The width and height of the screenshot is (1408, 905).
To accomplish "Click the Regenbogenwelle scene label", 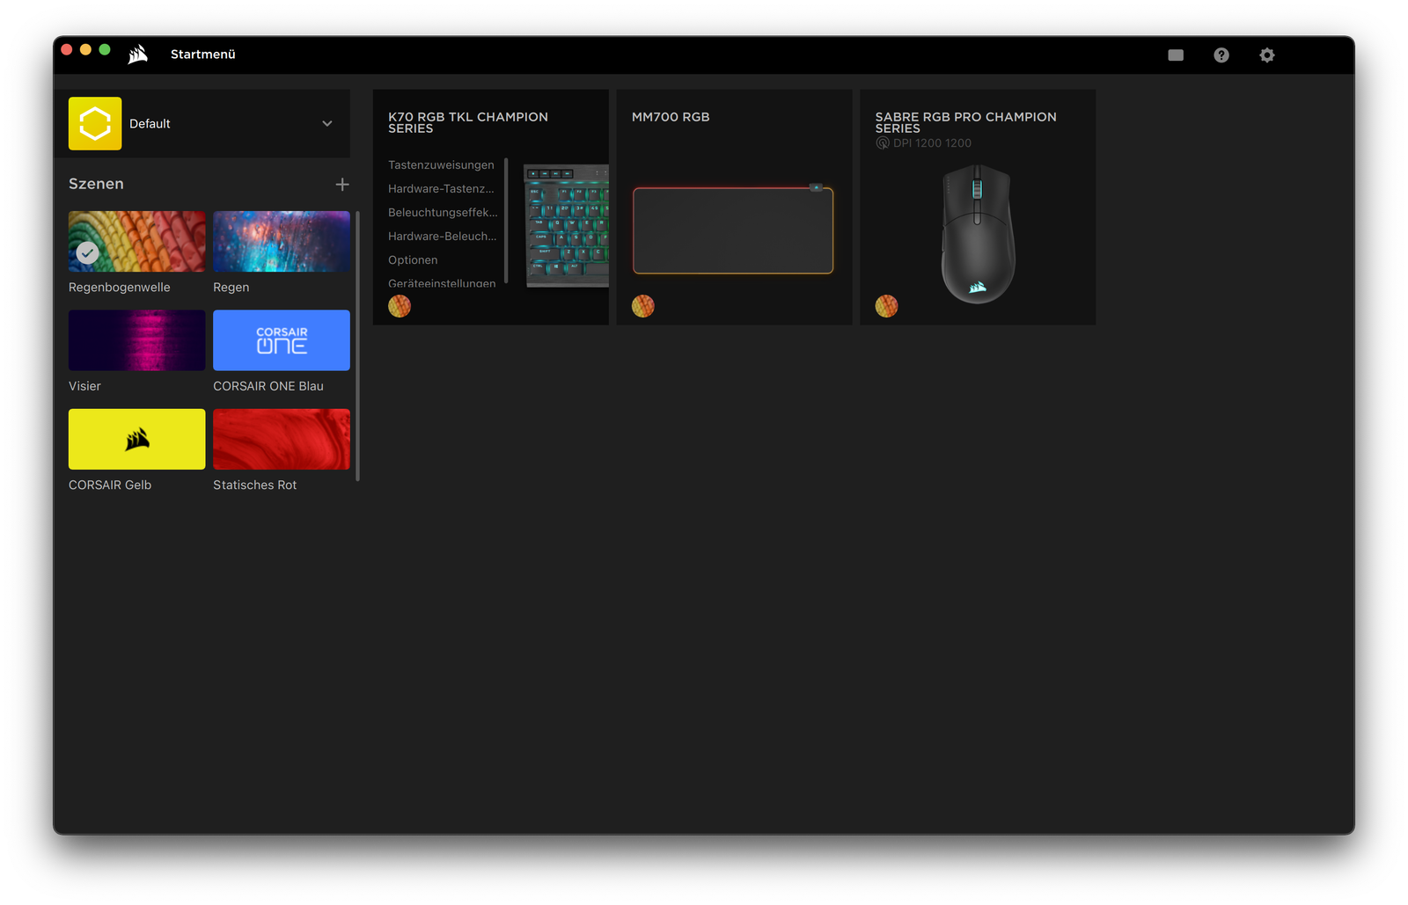I will coord(120,288).
